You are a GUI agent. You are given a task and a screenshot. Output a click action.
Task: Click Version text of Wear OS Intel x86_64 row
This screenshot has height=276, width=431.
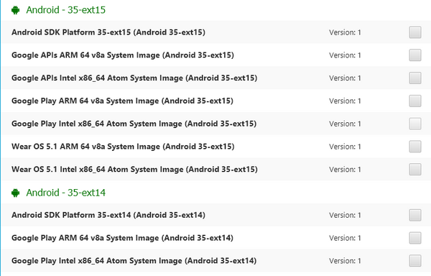tap(345, 170)
